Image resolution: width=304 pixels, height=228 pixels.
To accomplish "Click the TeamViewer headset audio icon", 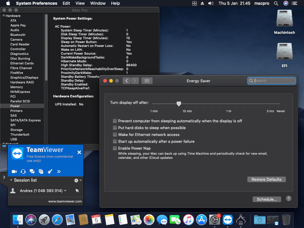I will coord(23,172).
